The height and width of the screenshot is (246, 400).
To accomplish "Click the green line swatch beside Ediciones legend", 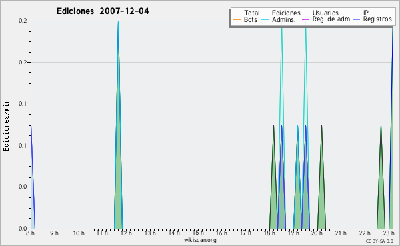I will click(265, 13).
